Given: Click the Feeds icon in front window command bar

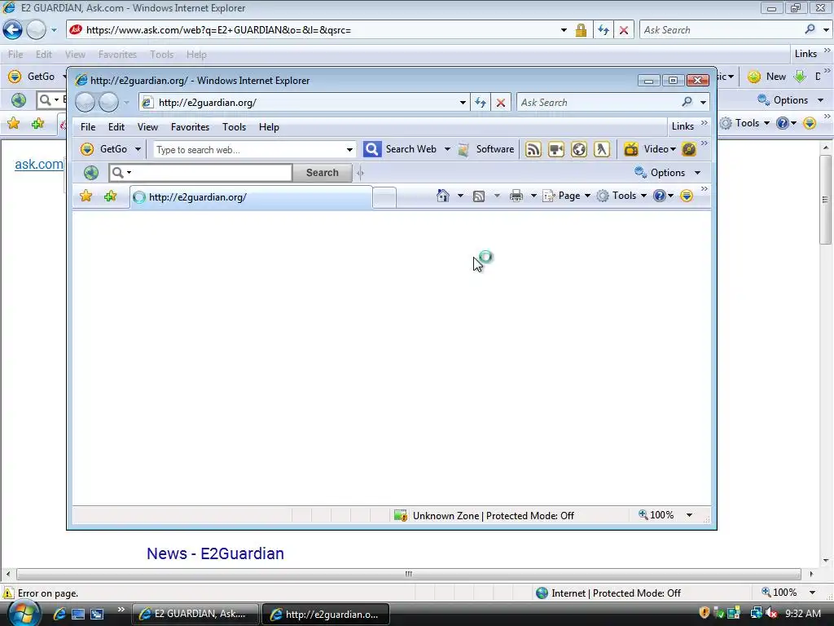Looking at the screenshot, I should tap(479, 196).
